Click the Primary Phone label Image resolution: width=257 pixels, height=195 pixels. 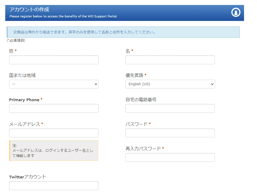[x=24, y=100]
